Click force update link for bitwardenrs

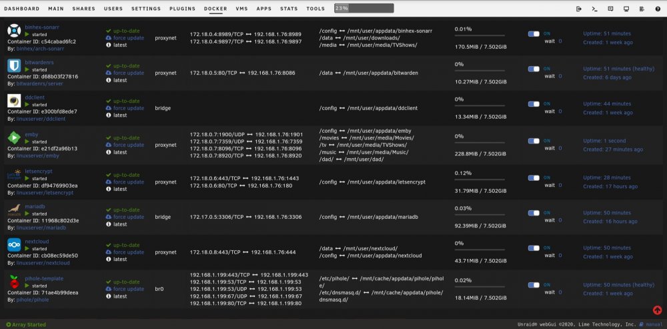(x=129, y=73)
